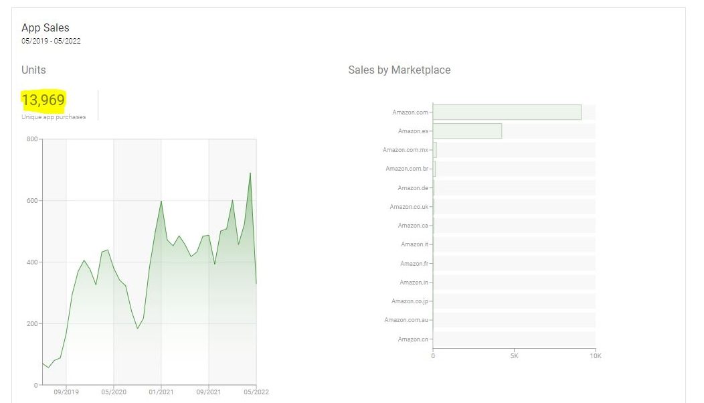Click the Sales by Marketplace heading
The image size is (704, 403).
(399, 70)
